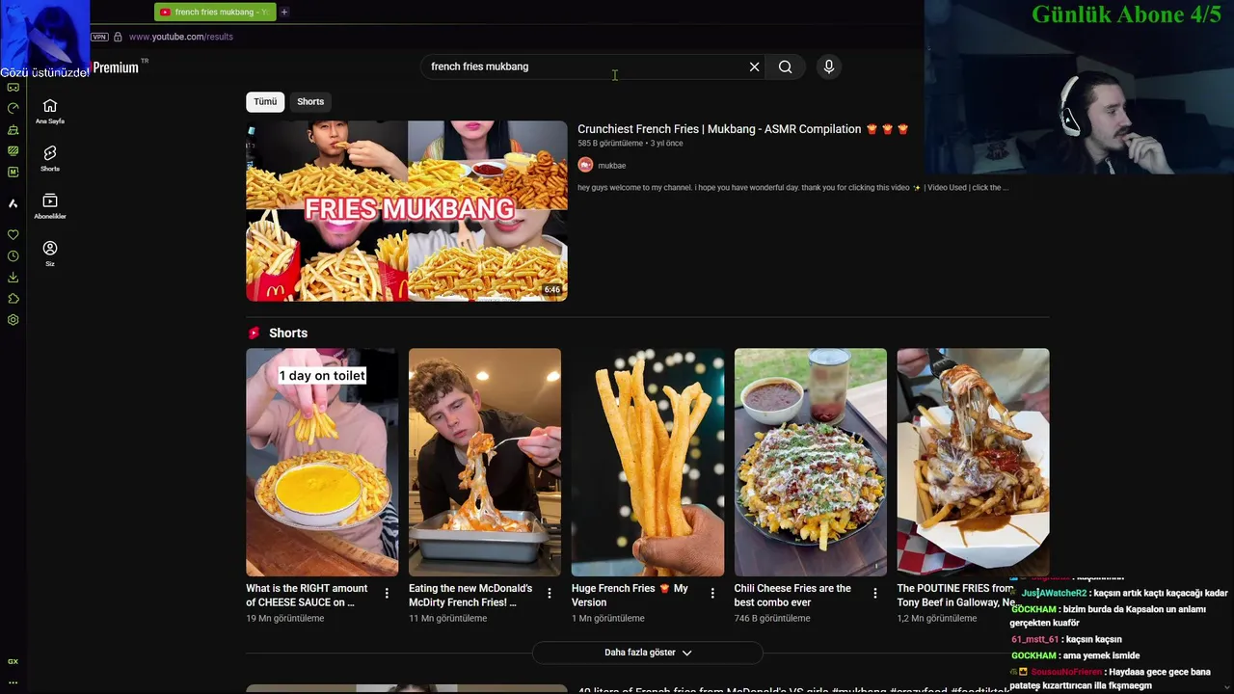Open What is the RIGHT amount of CHEESE SAUCE short title
The height and width of the screenshot is (694, 1234).
[x=308, y=596]
